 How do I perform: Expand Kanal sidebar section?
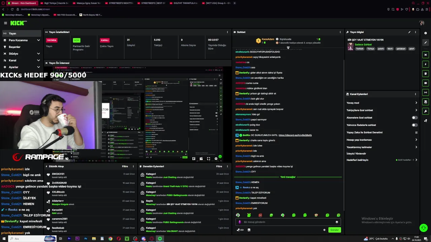coord(38,61)
